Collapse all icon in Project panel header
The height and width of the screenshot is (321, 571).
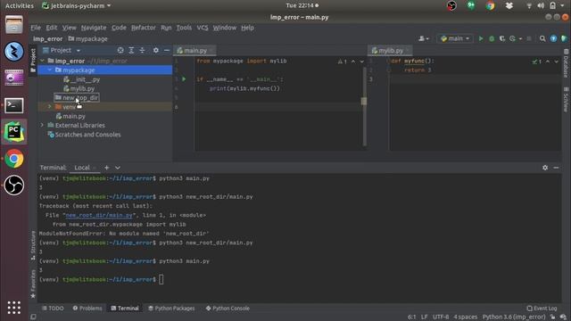pyautogui.click(x=143, y=50)
